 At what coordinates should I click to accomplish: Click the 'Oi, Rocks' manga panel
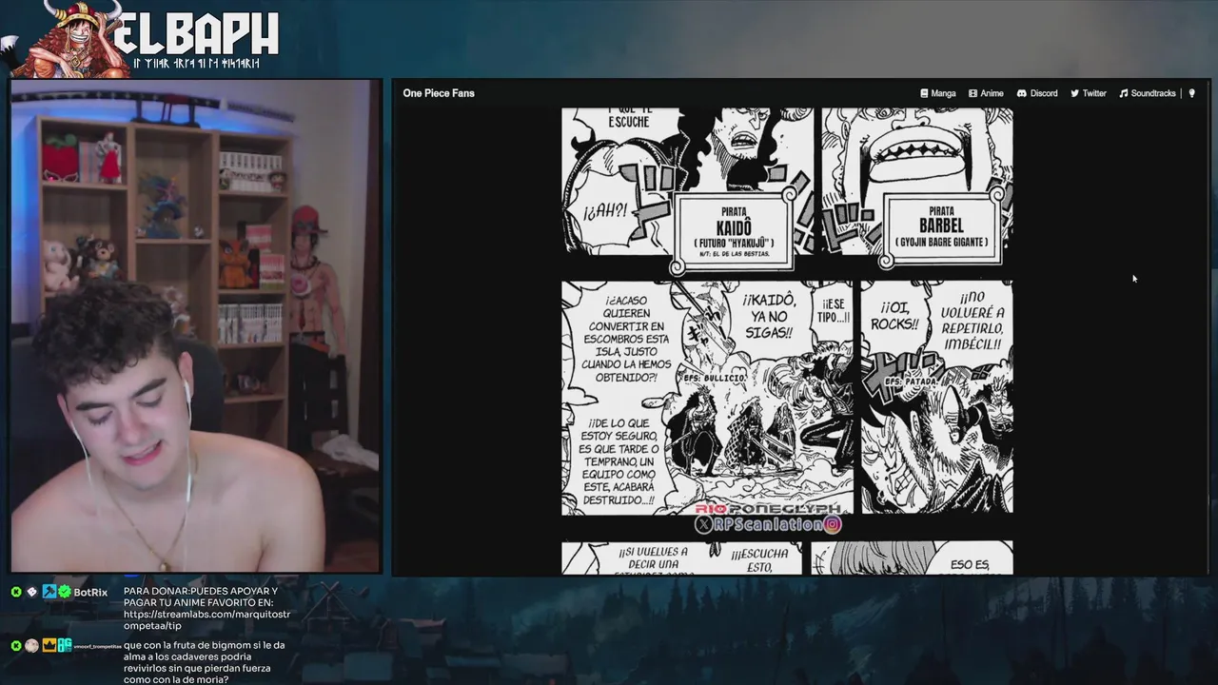(937, 397)
